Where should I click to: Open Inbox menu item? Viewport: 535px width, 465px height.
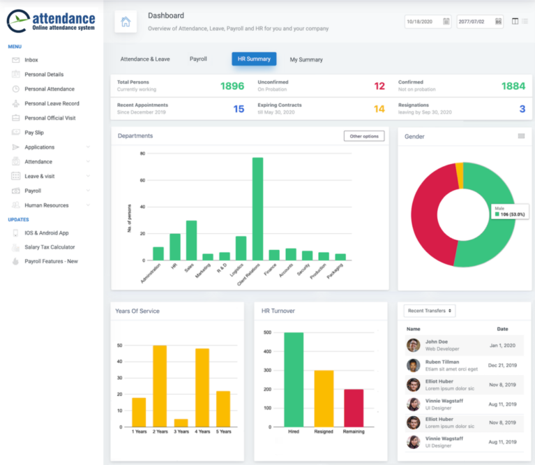[31, 60]
